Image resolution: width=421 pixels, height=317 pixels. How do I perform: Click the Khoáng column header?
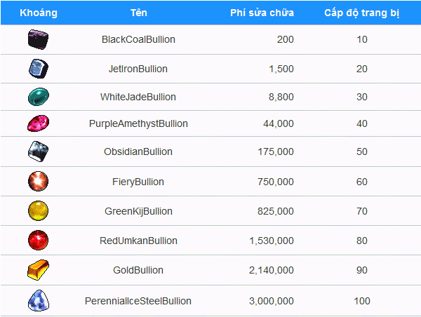(x=39, y=13)
